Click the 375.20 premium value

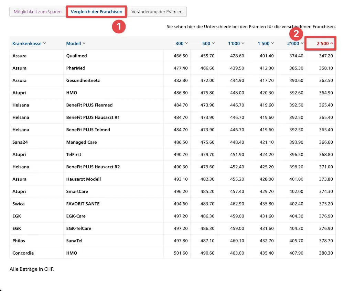[326, 204]
